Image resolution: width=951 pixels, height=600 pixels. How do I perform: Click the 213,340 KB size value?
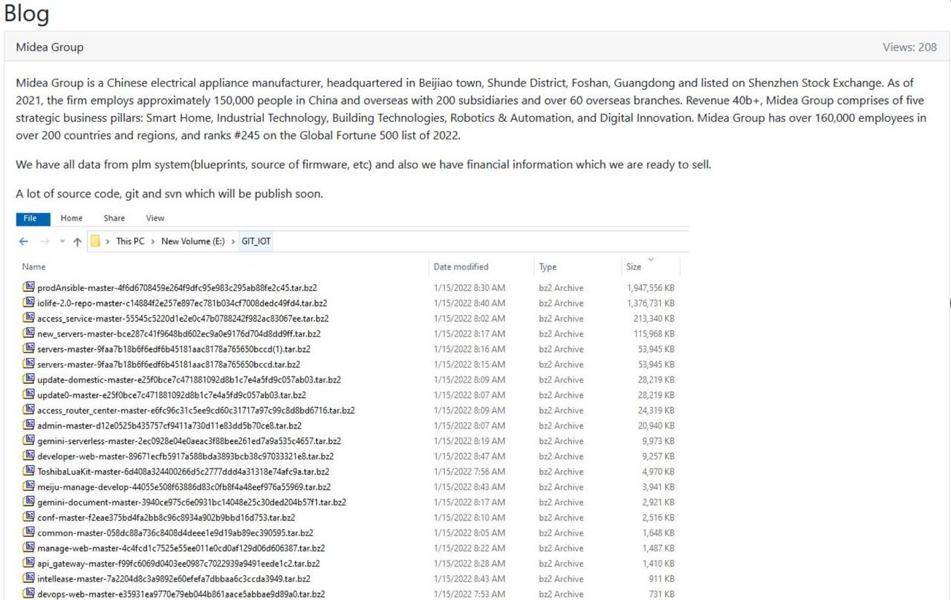654,318
